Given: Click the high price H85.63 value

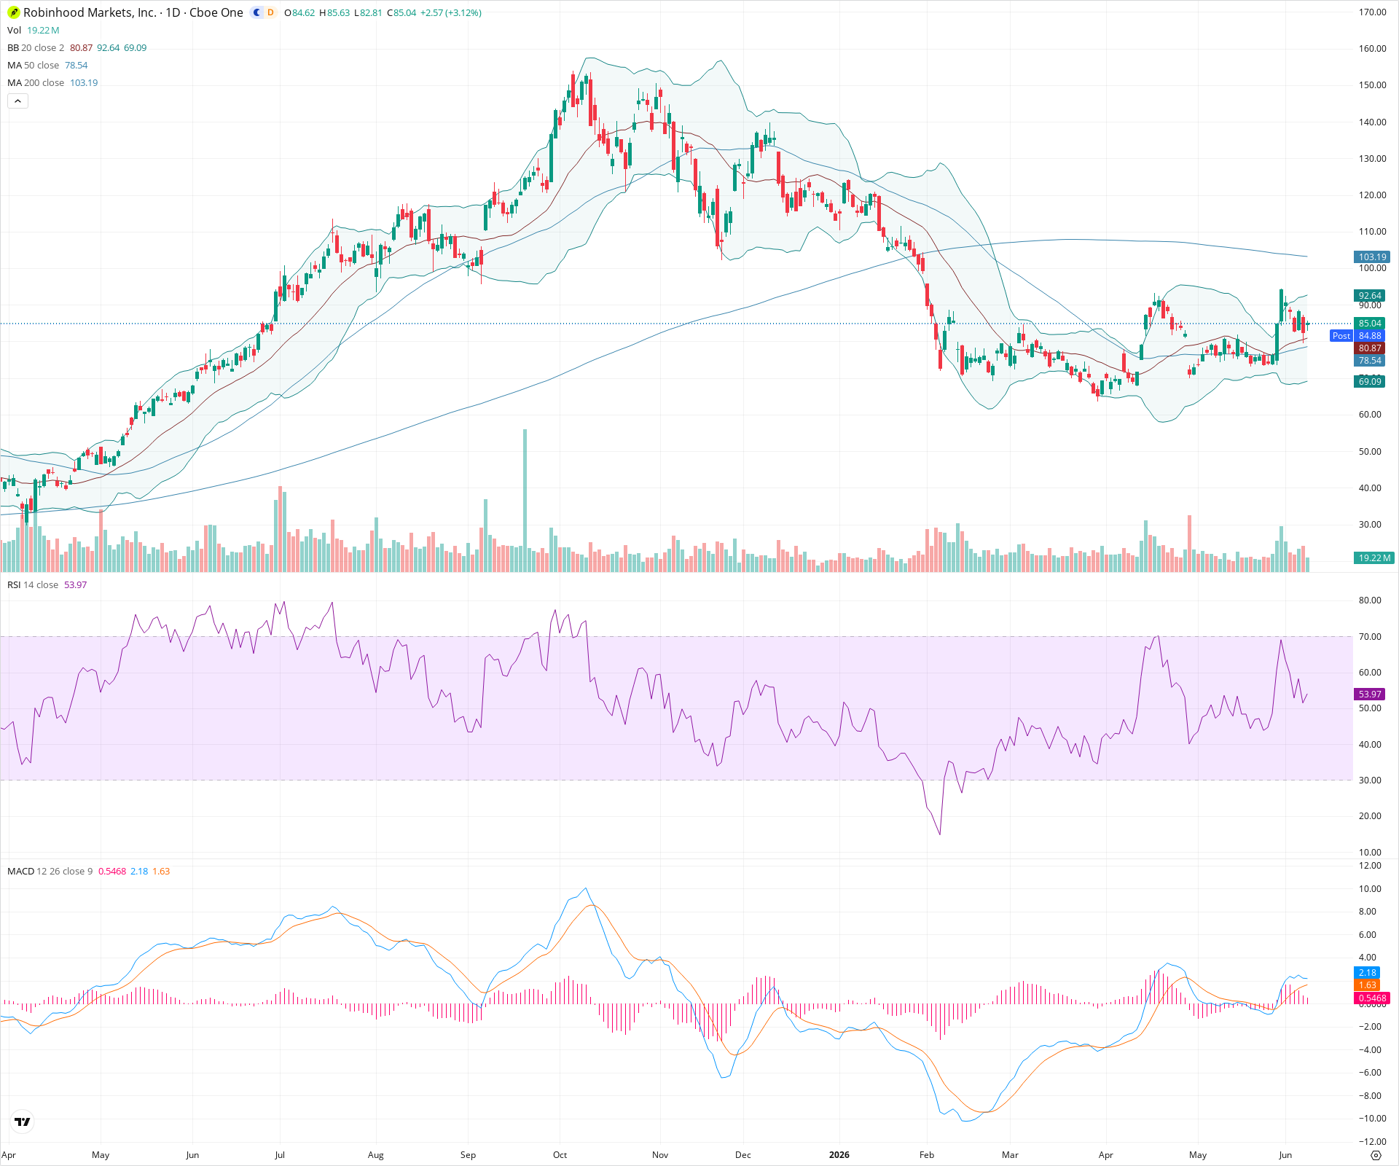Looking at the screenshot, I should [x=334, y=12].
